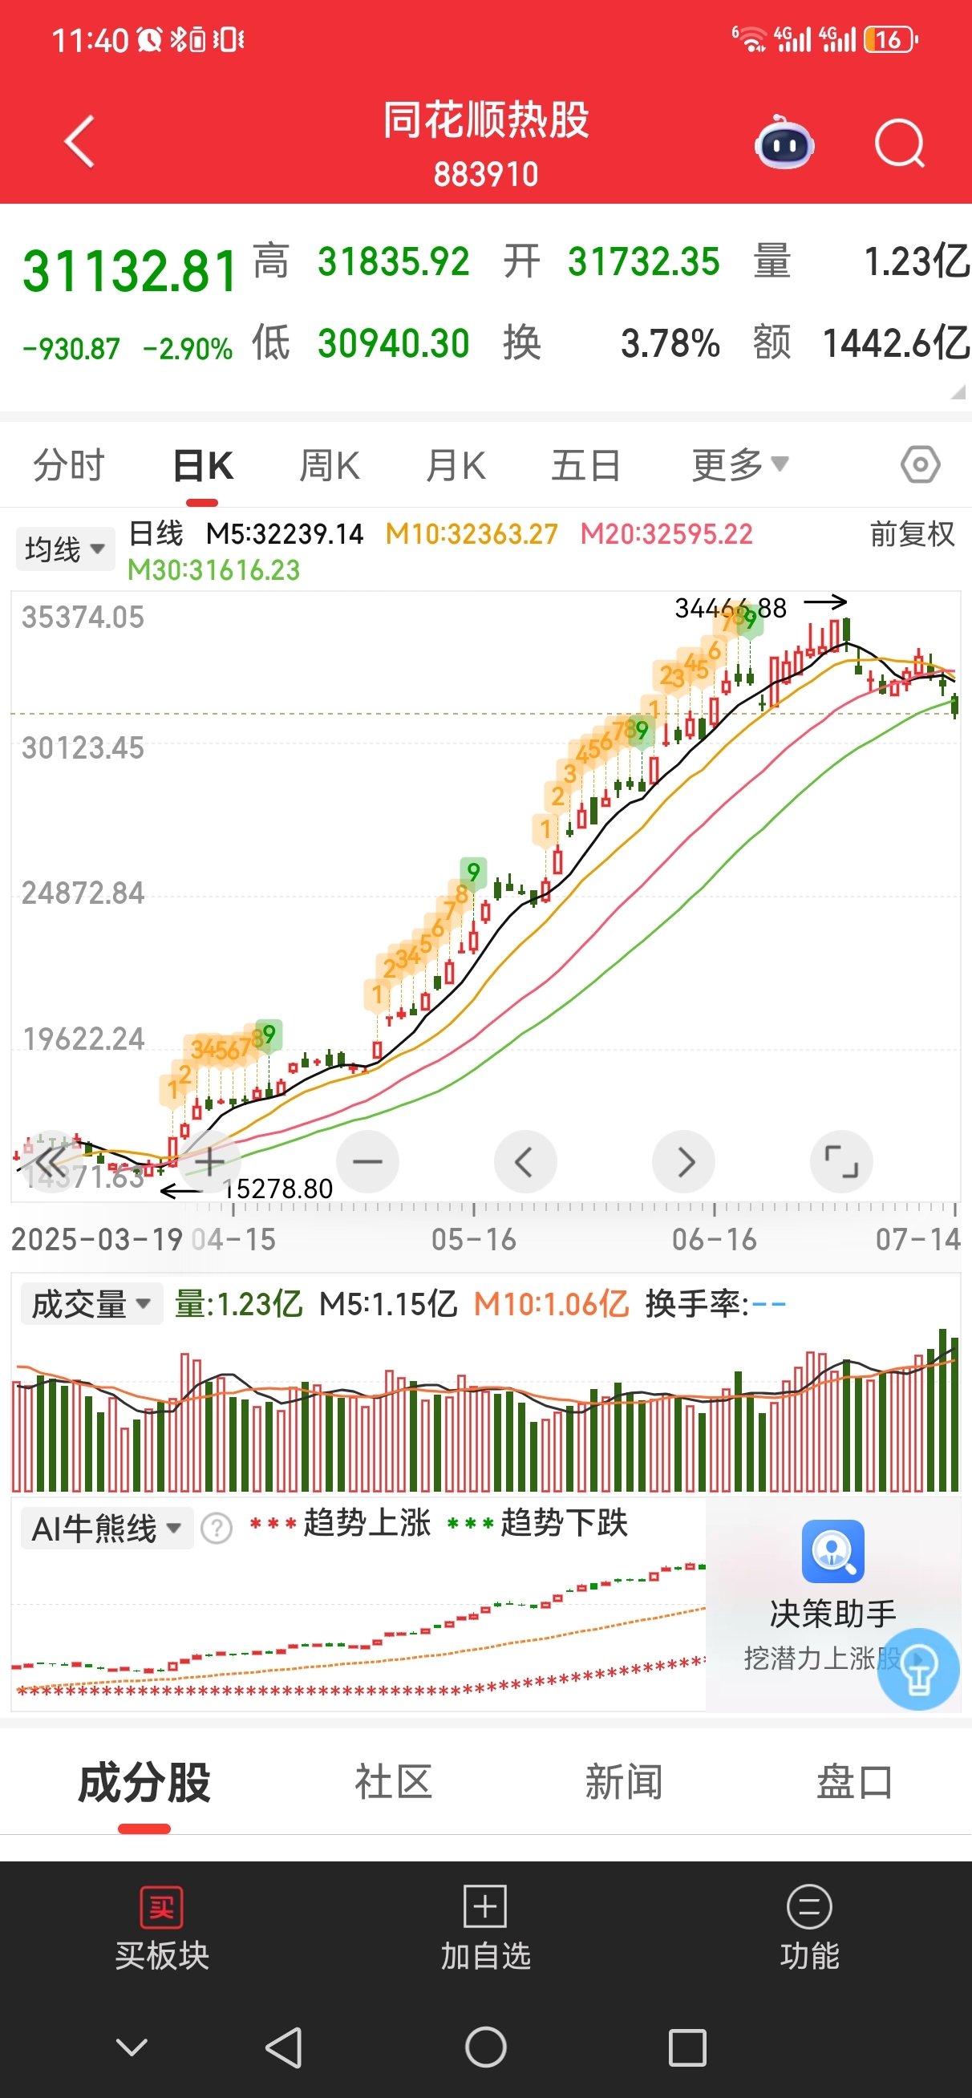Viewport: 972px width, 2098px height.
Task: Tap 换手率 label in volume panel
Action: pos(697,1304)
